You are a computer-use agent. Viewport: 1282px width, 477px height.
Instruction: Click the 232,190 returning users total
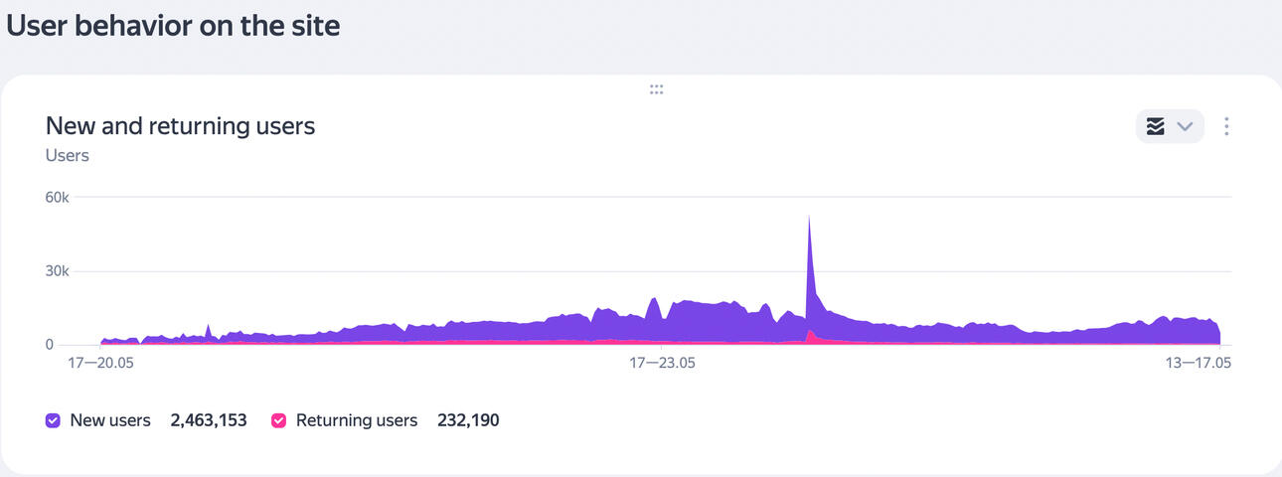[468, 420]
